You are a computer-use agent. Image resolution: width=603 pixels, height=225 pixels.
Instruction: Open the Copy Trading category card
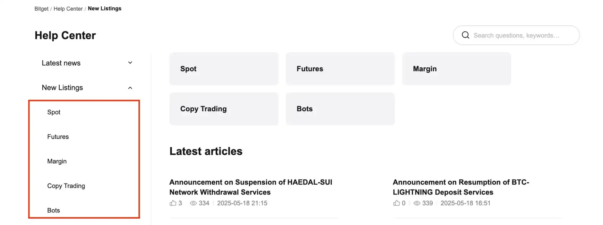(x=224, y=109)
